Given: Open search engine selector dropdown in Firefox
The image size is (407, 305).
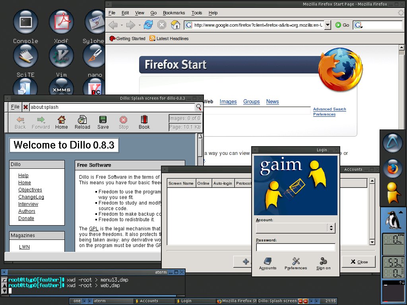Looking at the screenshot, I should [x=359, y=25].
